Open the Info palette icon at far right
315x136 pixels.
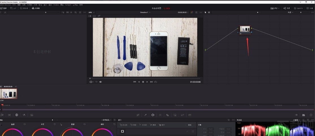point(311,115)
